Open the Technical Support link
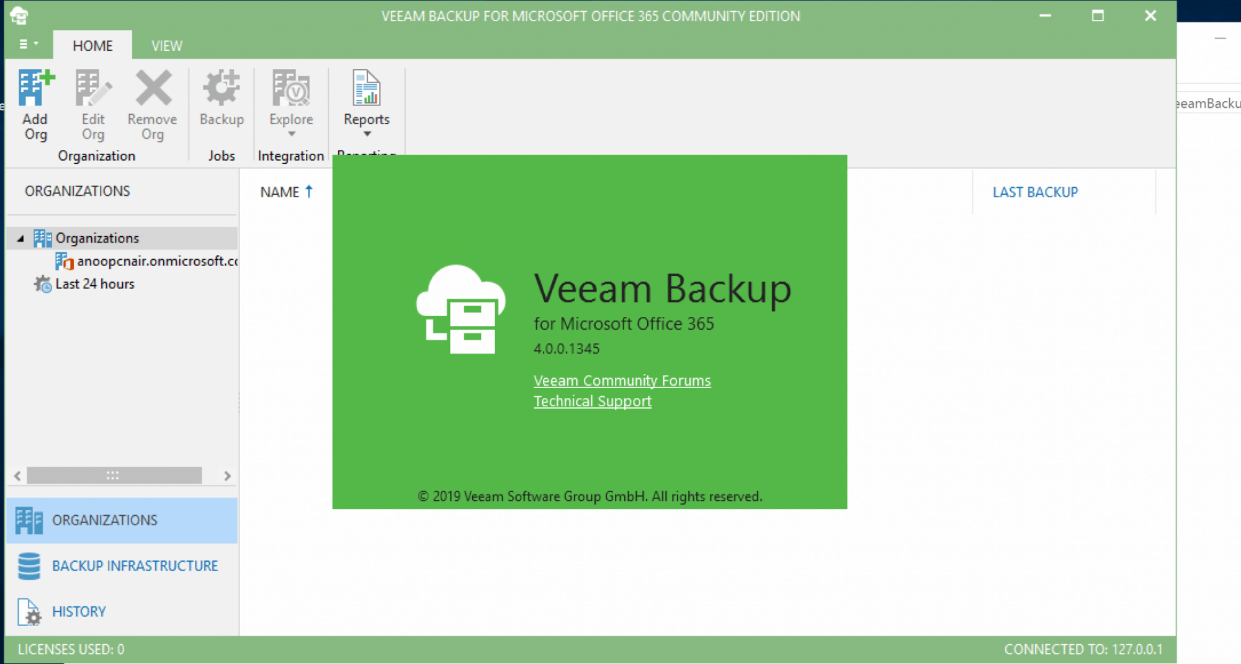Viewport: 1241px width, 664px height. click(x=593, y=401)
